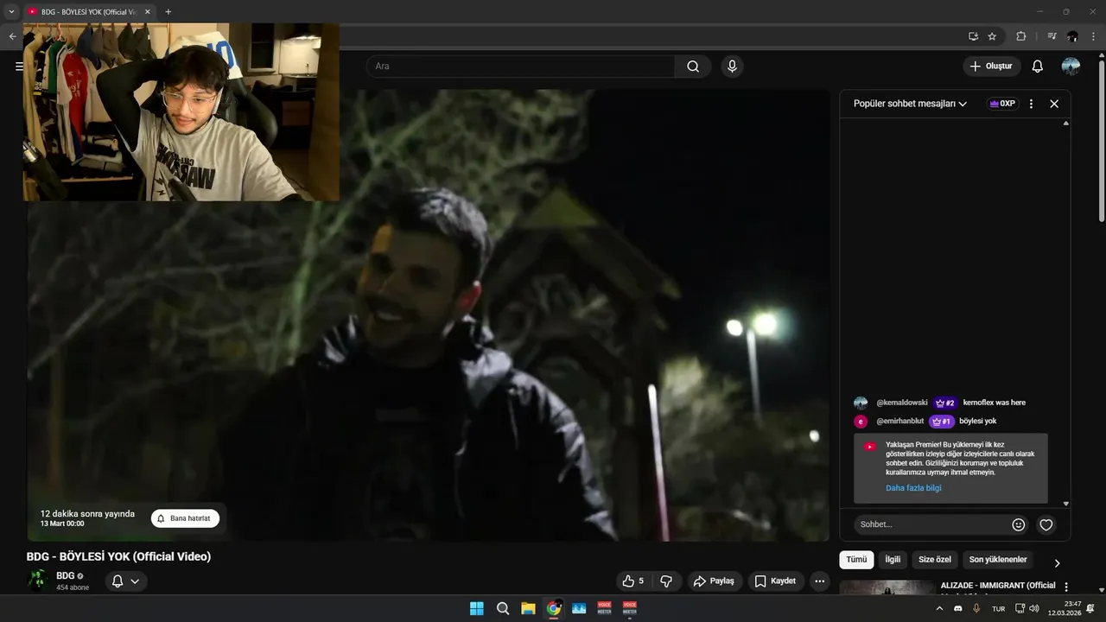
Task: Click the chat scroll down arrow
Action: click(x=1065, y=504)
